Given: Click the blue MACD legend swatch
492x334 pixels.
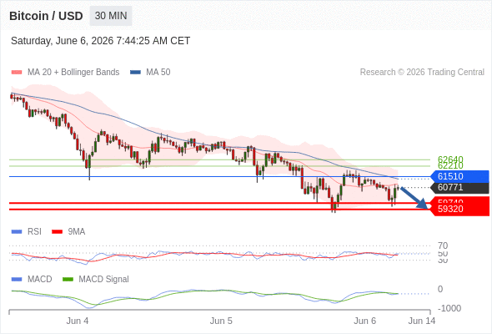Looking at the screenshot, I should click(x=17, y=280).
